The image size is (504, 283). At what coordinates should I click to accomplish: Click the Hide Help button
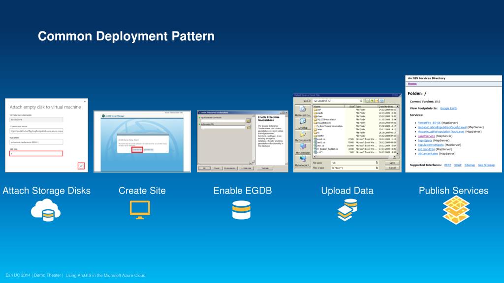coord(246,168)
